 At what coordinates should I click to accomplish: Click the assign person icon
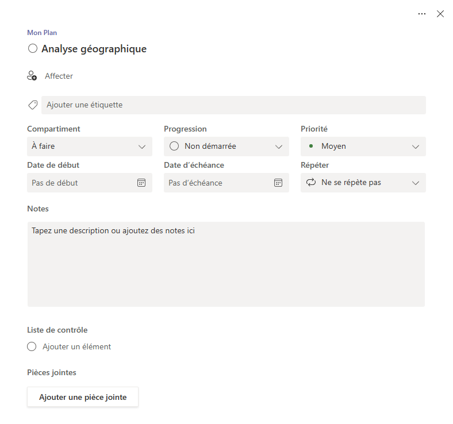(32, 76)
